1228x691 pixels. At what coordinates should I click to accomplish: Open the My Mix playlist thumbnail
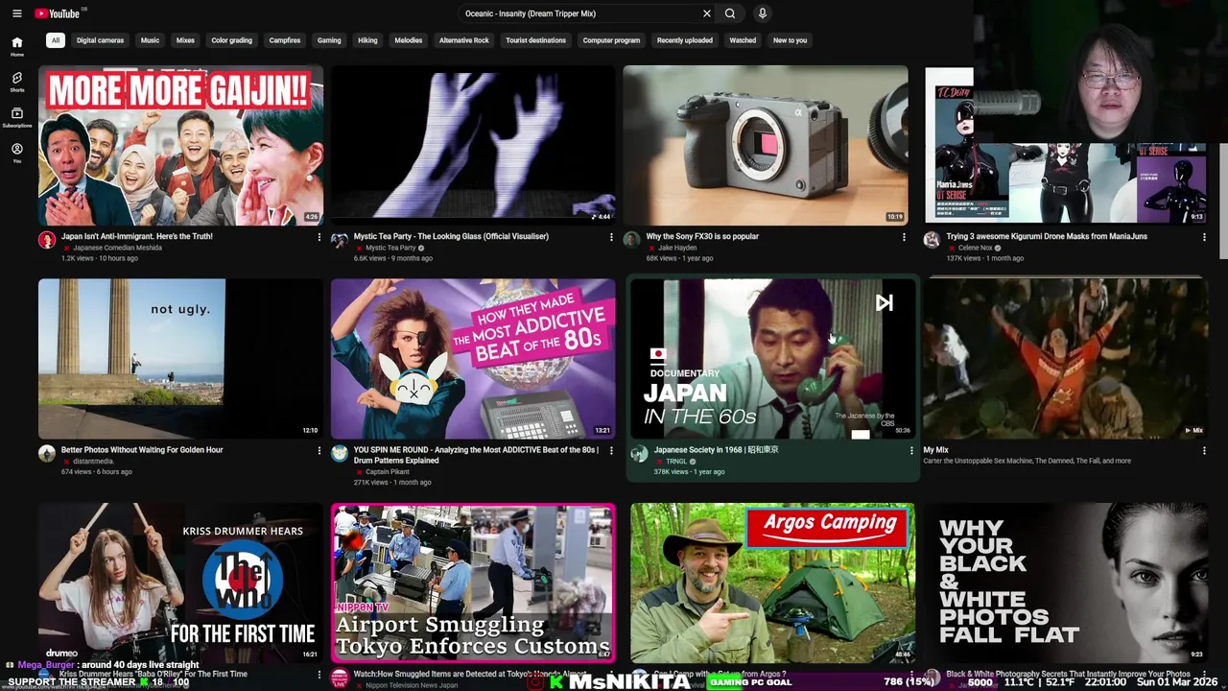[1065, 359]
